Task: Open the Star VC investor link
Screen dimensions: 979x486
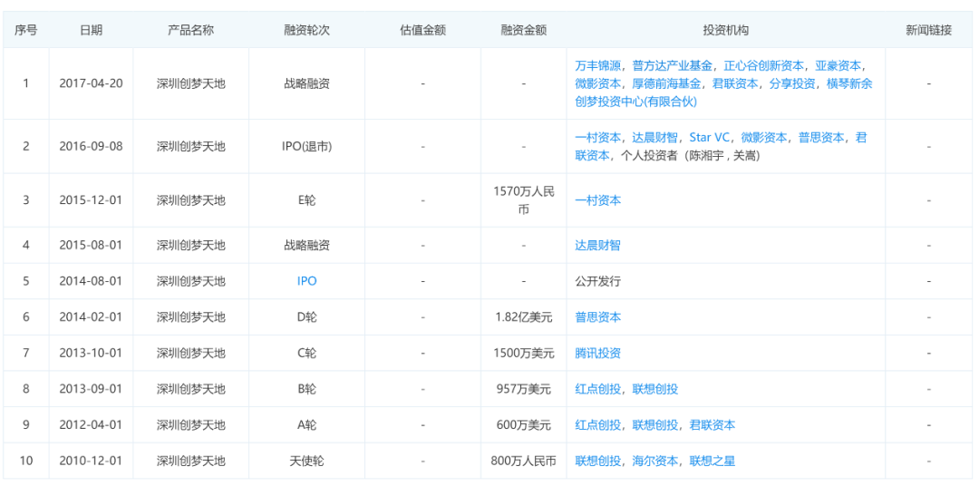Action: pos(709,138)
